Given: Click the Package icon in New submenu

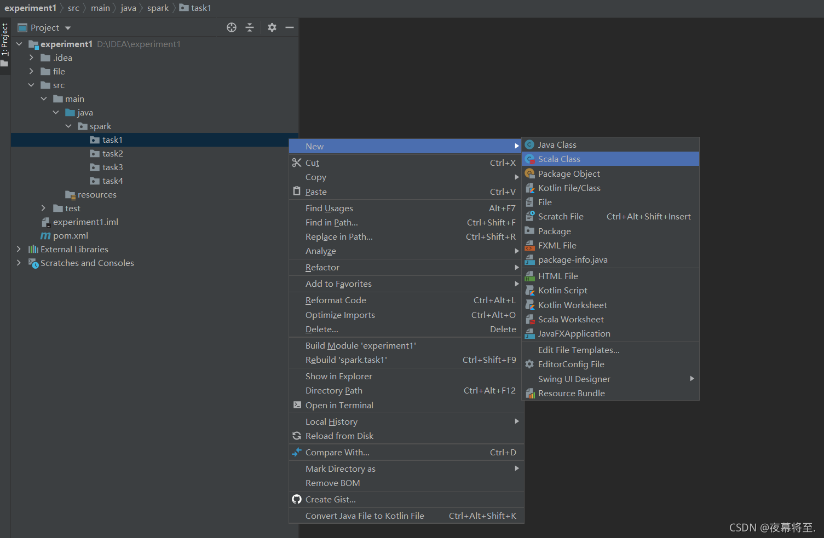Looking at the screenshot, I should [x=529, y=231].
